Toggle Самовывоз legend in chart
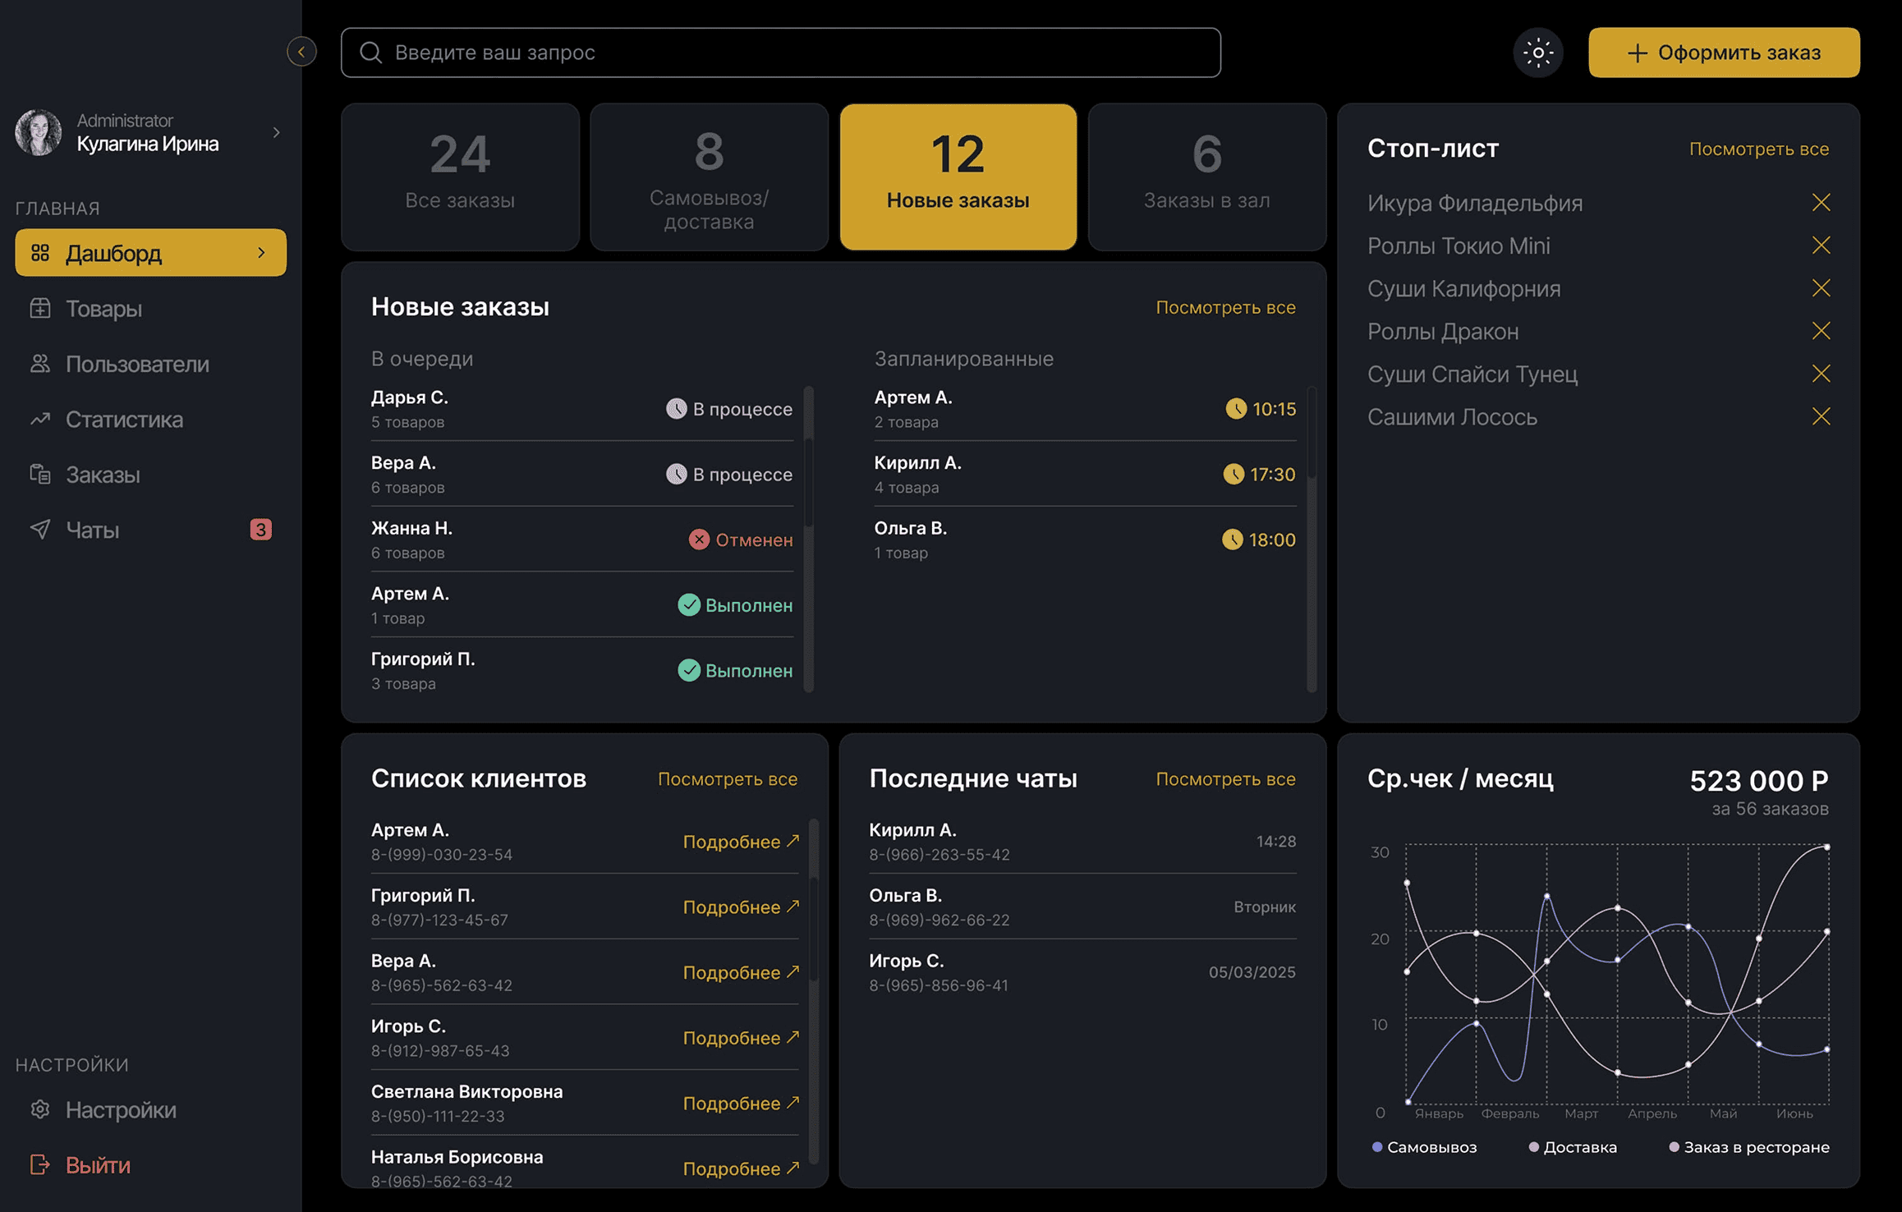Viewport: 1902px width, 1212px height. click(x=1424, y=1147)
